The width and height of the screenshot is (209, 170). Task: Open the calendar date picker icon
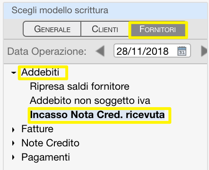coord(182,51)
